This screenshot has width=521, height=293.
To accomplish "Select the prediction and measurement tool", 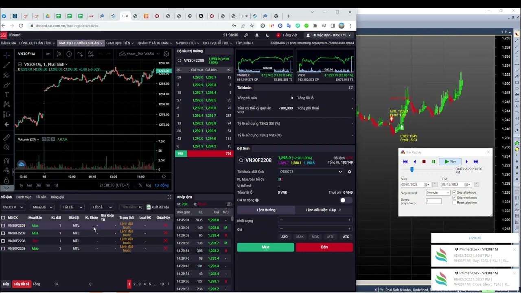I will click(7, 114).
